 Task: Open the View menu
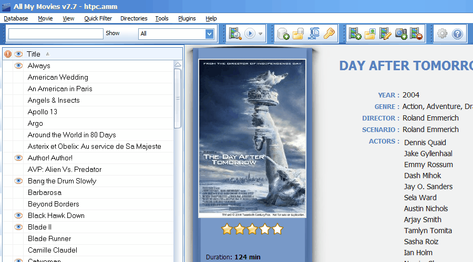pos(68,18)
